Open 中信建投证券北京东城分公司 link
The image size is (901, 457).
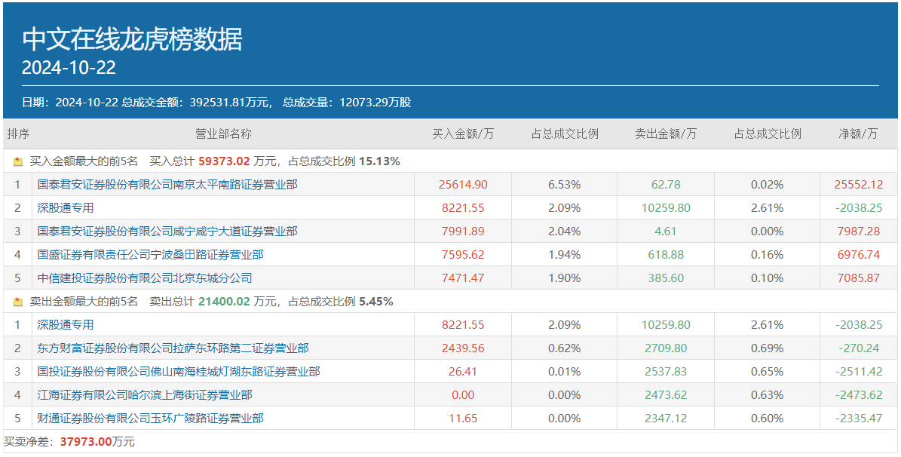click(x=145, y=278)
